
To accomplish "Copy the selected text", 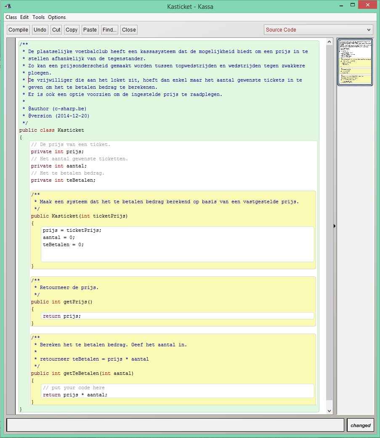I will pyautogui.click(x=72, y=29).
